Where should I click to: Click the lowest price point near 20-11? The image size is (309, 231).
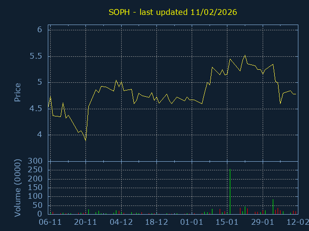pos(86,140)
